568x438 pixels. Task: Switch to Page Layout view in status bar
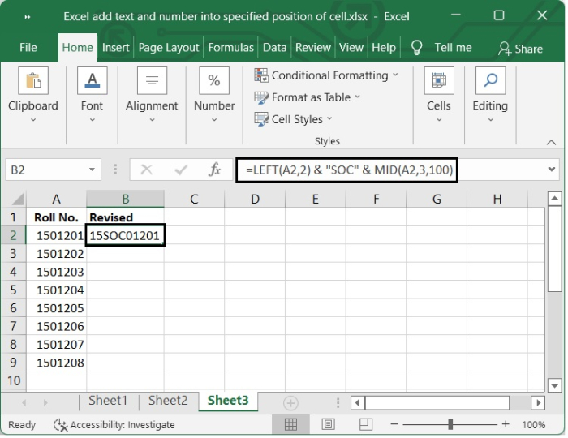328,424
